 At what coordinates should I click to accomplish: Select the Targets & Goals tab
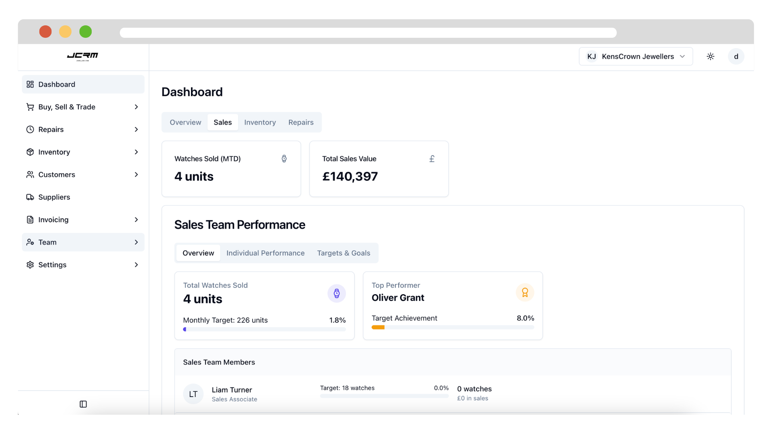(x=343, y=253)
